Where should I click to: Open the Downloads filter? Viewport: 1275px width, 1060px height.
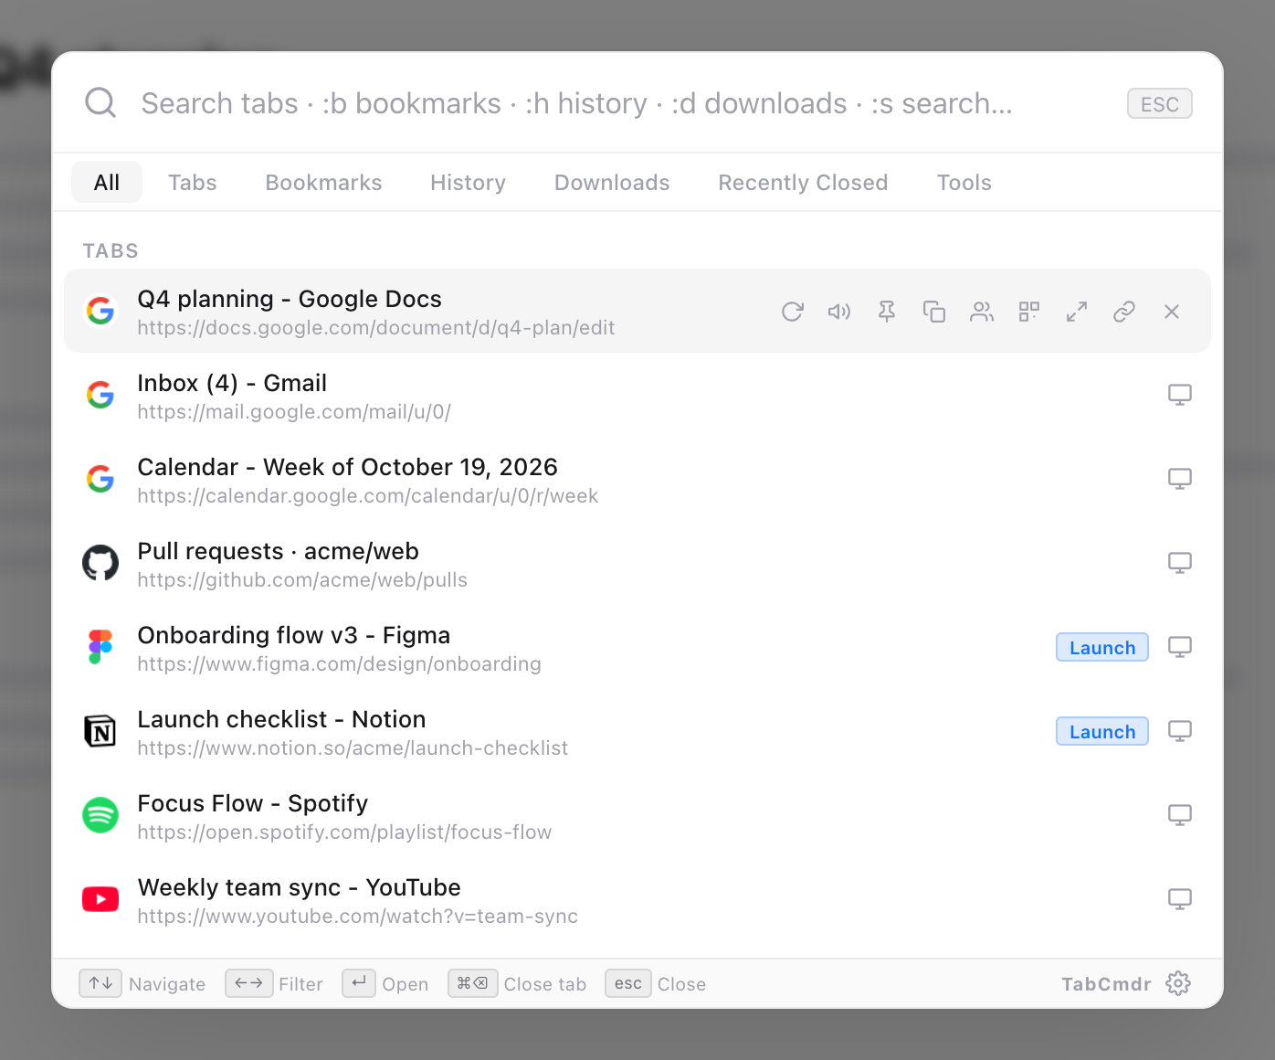612,182
